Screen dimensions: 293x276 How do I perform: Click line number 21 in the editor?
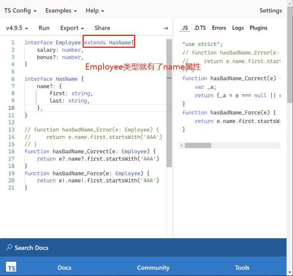coord(11,188)
